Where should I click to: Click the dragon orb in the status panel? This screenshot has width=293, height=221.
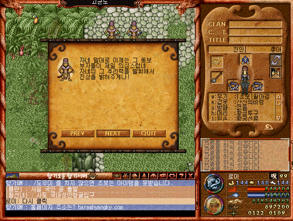214,183
